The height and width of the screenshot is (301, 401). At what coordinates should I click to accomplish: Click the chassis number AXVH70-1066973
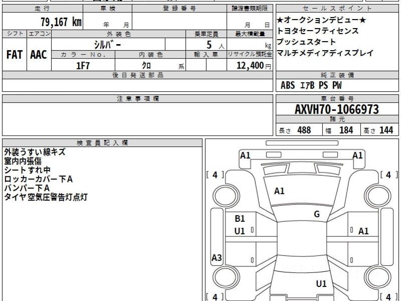click(x=337, y=109)
